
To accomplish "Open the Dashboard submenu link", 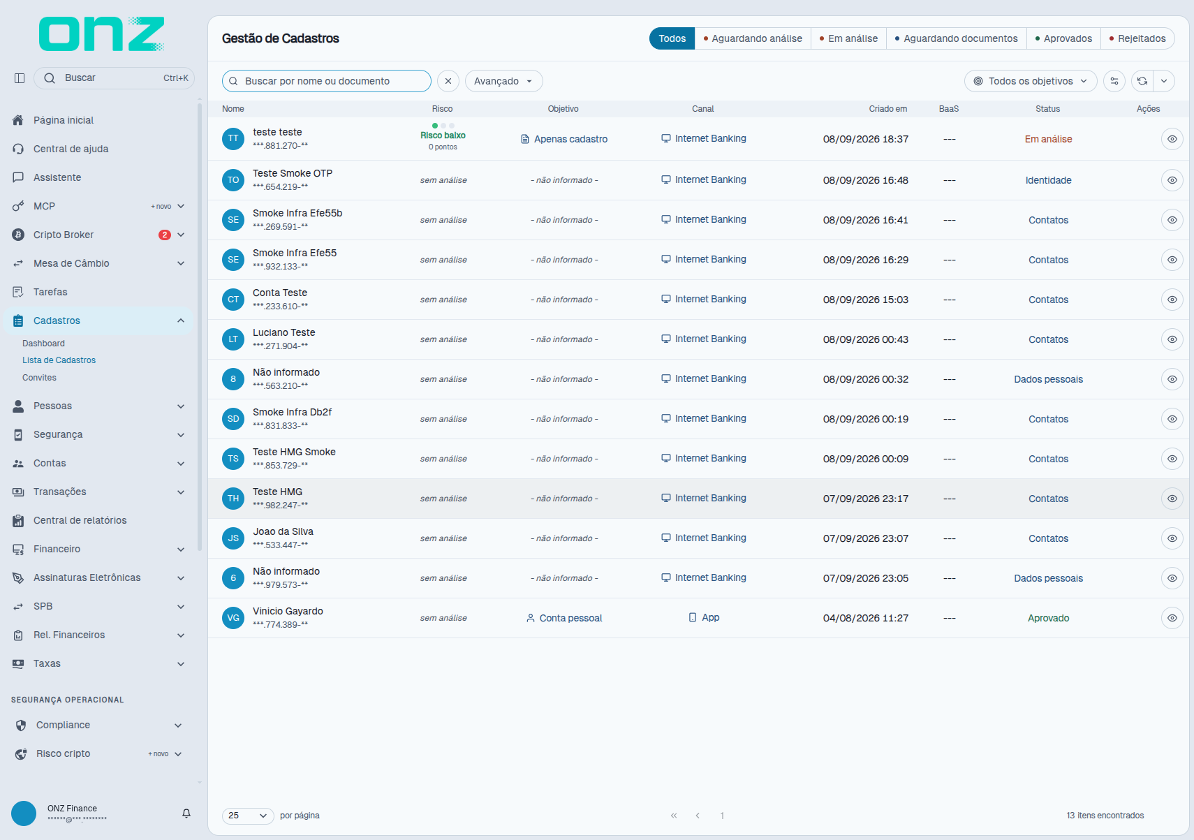I will tap(43, 344).
